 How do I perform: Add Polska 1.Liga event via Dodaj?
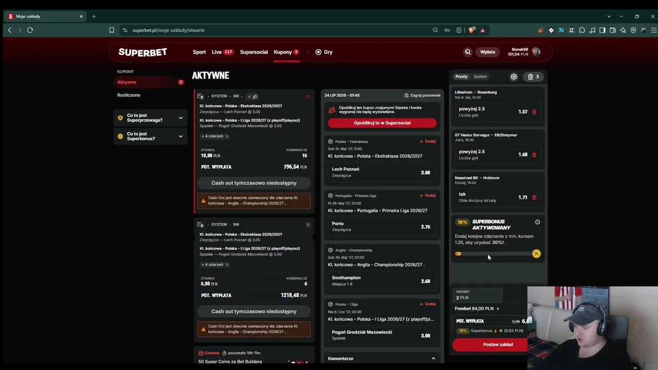427,304
